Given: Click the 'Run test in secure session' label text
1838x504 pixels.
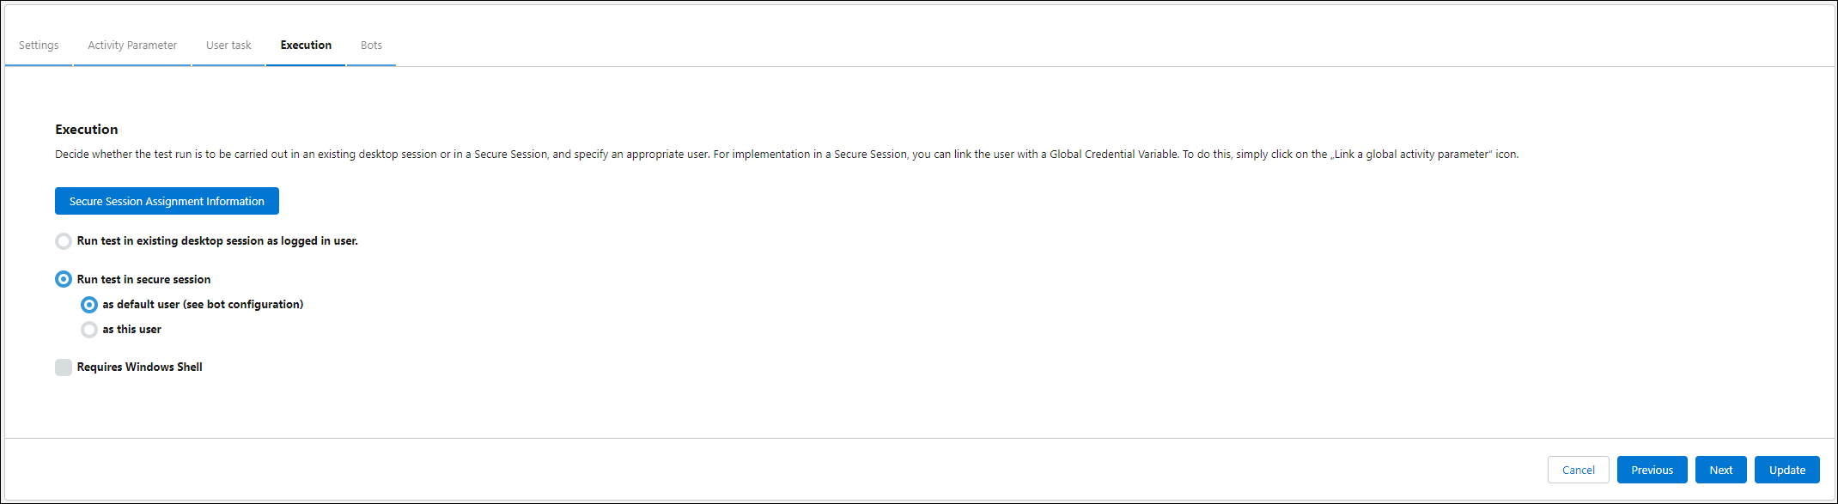Looking at the screenshot, I should pos(143,280).
